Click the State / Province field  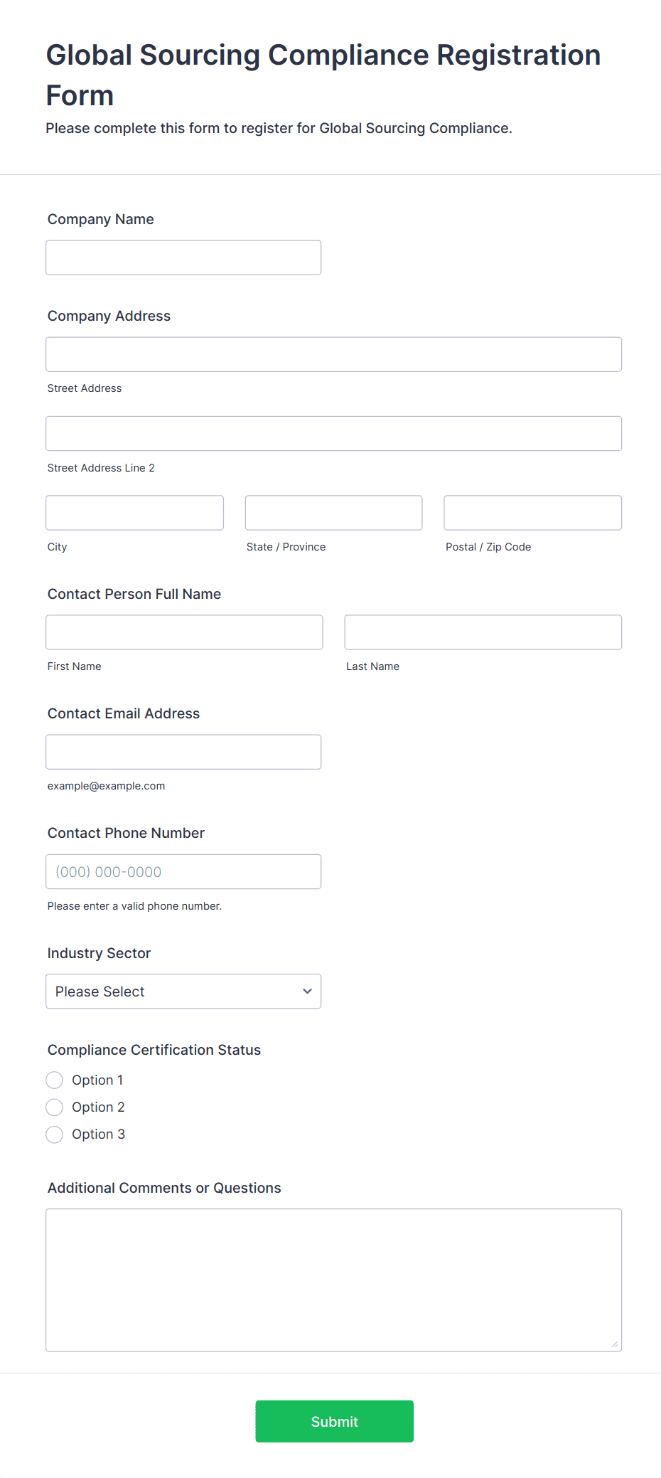tap(333, 513)
